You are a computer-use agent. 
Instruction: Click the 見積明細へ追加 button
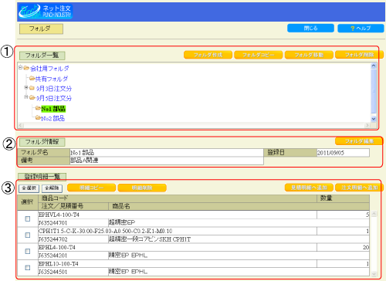[309, 188]
